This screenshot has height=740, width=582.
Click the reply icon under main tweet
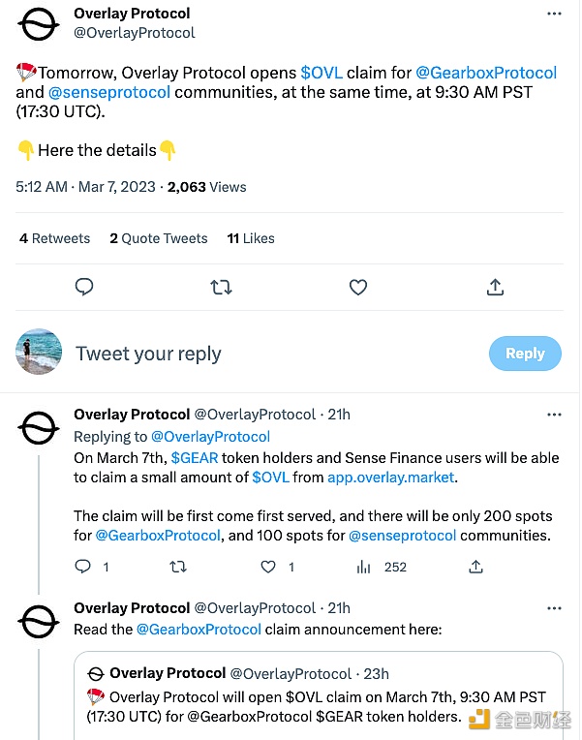(x=84, y=287)
